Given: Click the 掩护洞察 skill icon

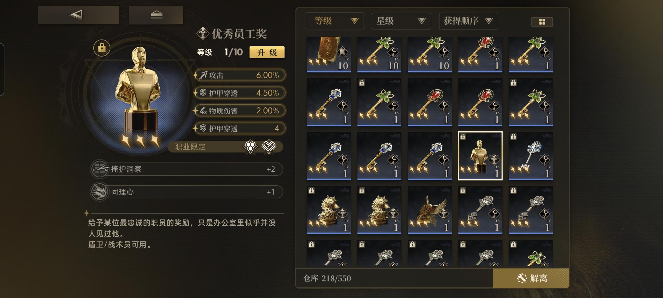Looking at the screenshot, I should 100,169.
